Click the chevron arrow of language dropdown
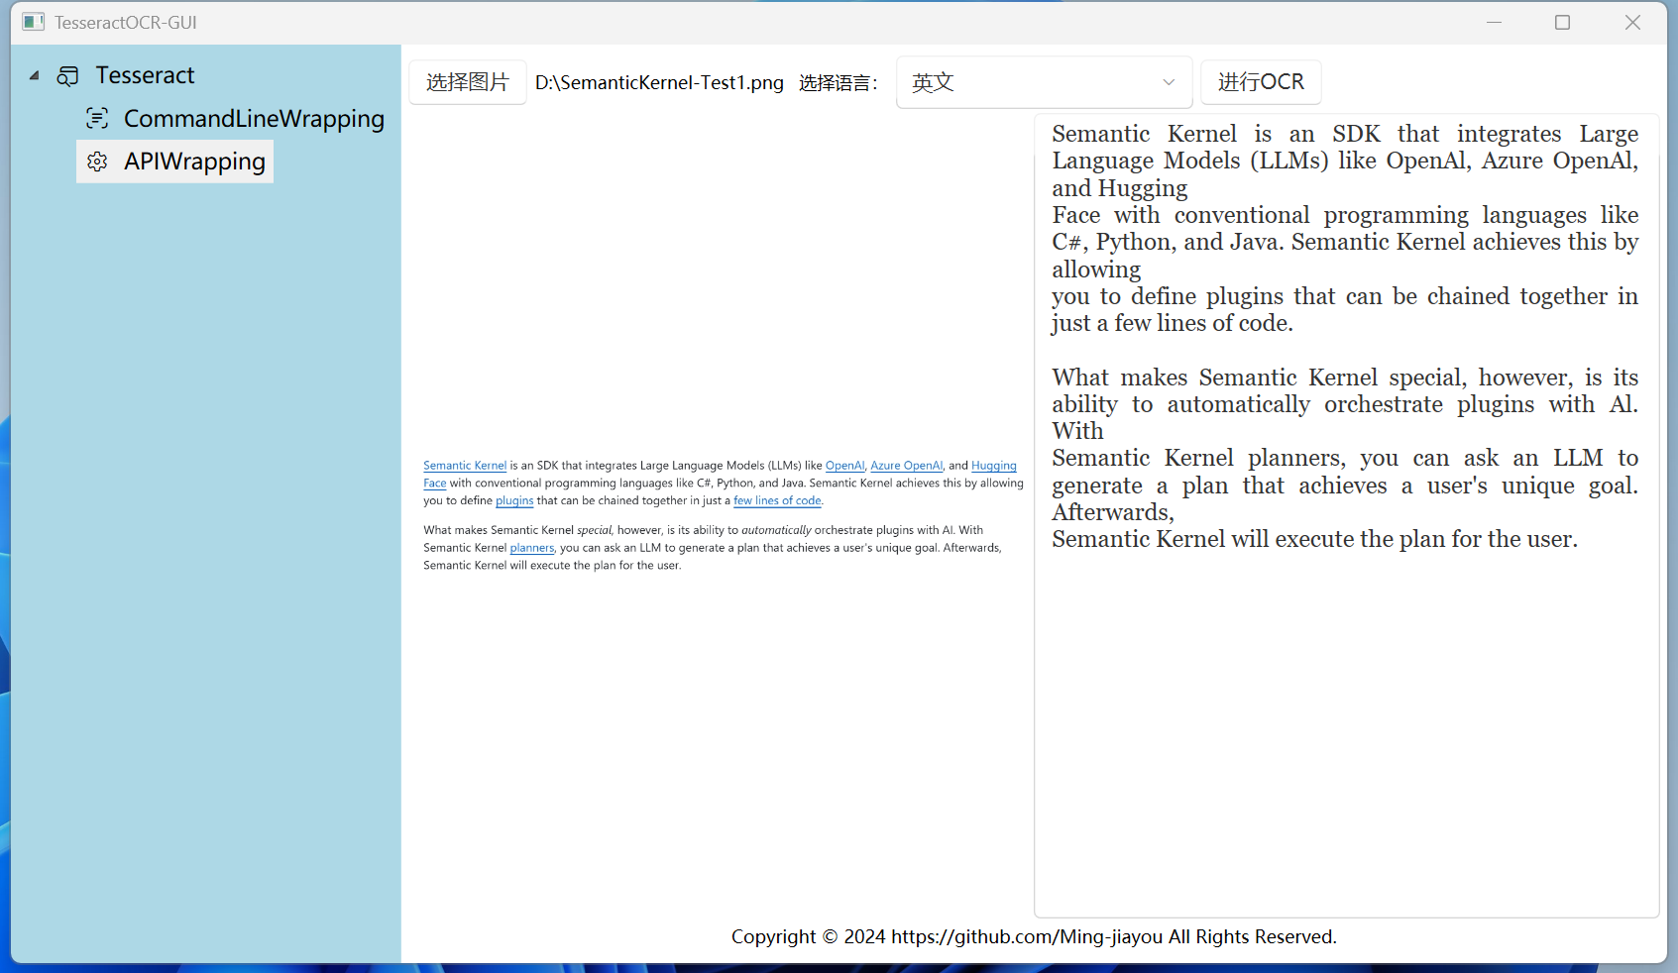 1169,82
